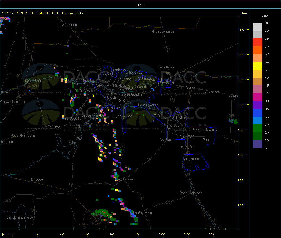
Task: Click the 100 km x-axis tick label
Action: point(162,234)
